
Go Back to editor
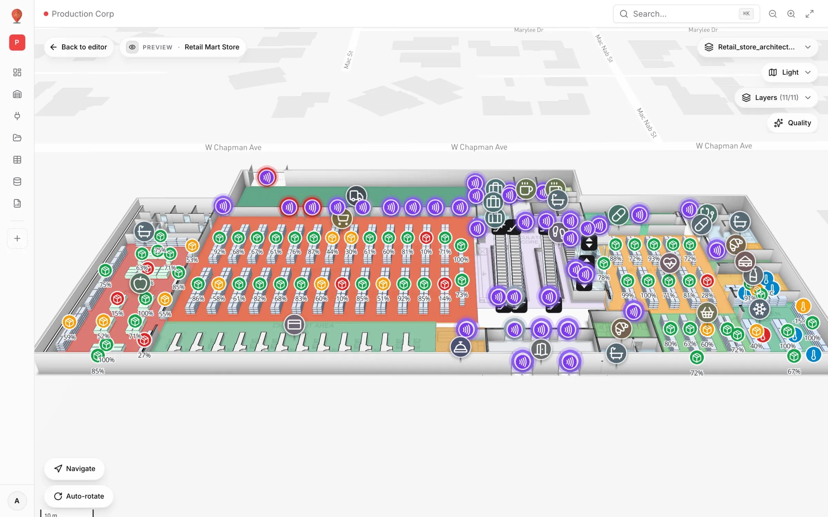(x=79, y=47)
